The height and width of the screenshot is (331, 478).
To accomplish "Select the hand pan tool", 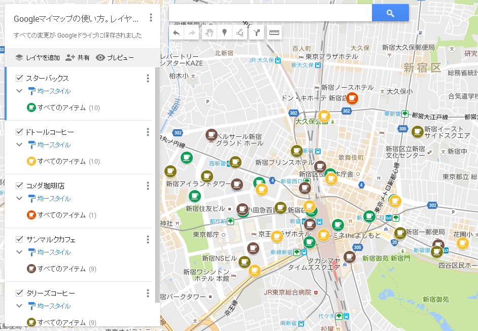I will (209, 33).
